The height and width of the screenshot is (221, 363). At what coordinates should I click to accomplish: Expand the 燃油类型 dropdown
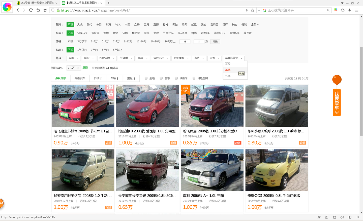pos(181,58)
